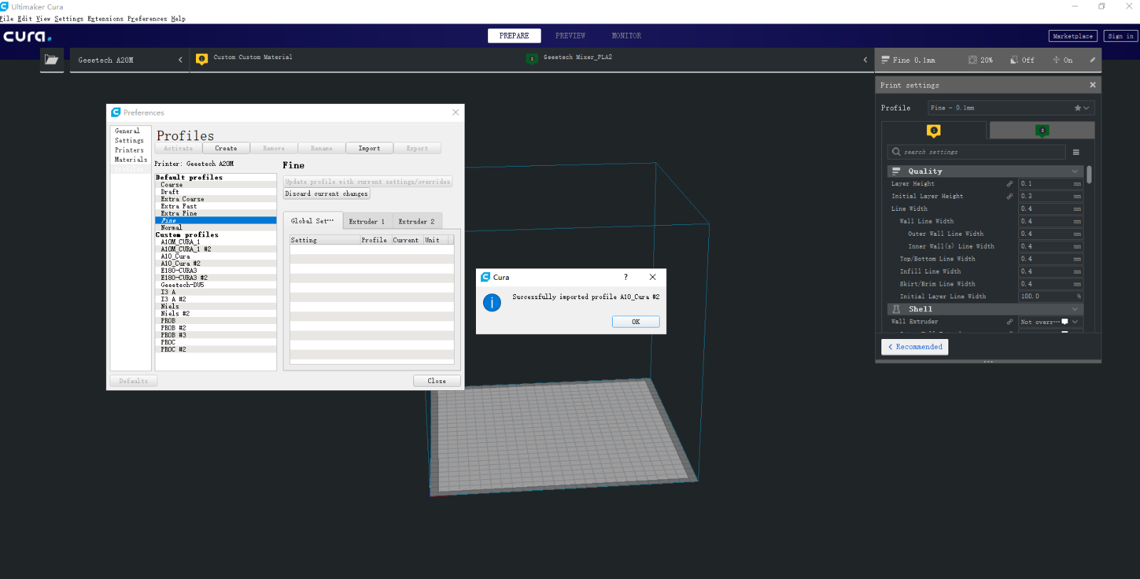Click Close in Preferences window
The image size is (1140, 579).
point(437,381)
